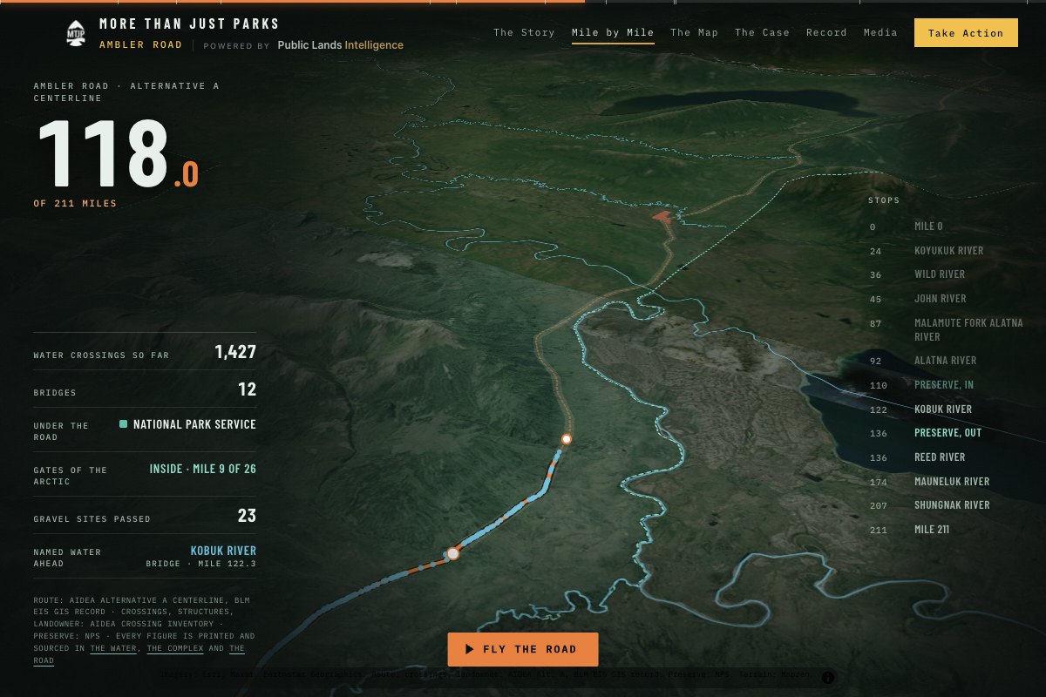The height and width of the screenshot is (697, 1046).
Task: Click the Public Lands Intelligence link
Action: 340,44
